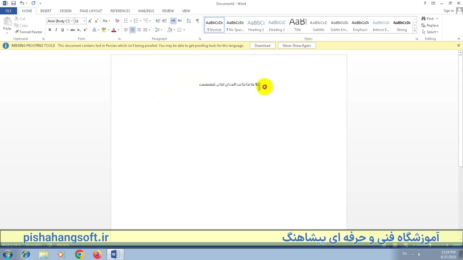Viewport: 463px width, 260px height.
Task: Open Word Help with the question mark
Action: pos(425,3)
